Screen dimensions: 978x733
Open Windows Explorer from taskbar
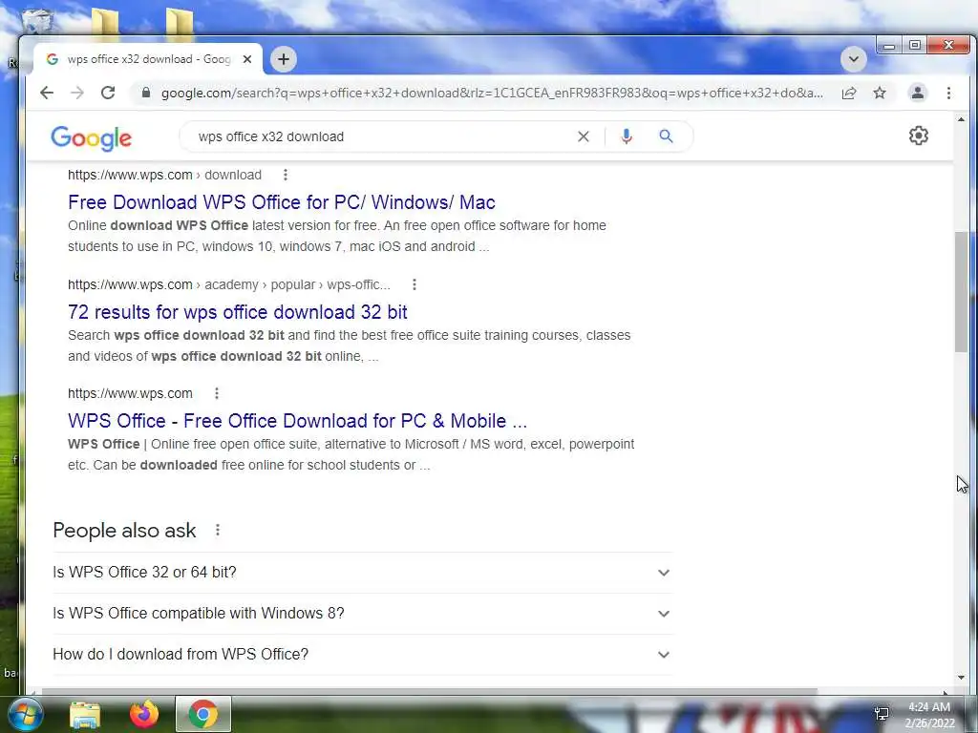click(x=85, y=714)
